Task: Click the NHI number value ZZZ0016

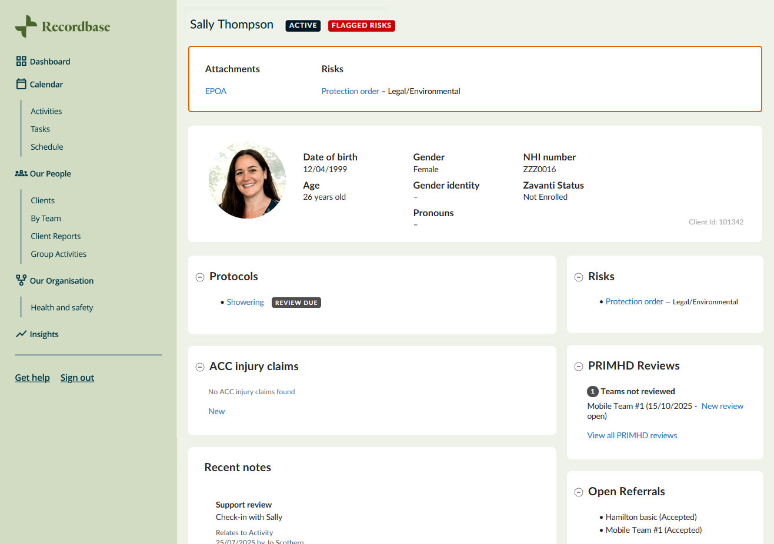Action: [539, 169]
